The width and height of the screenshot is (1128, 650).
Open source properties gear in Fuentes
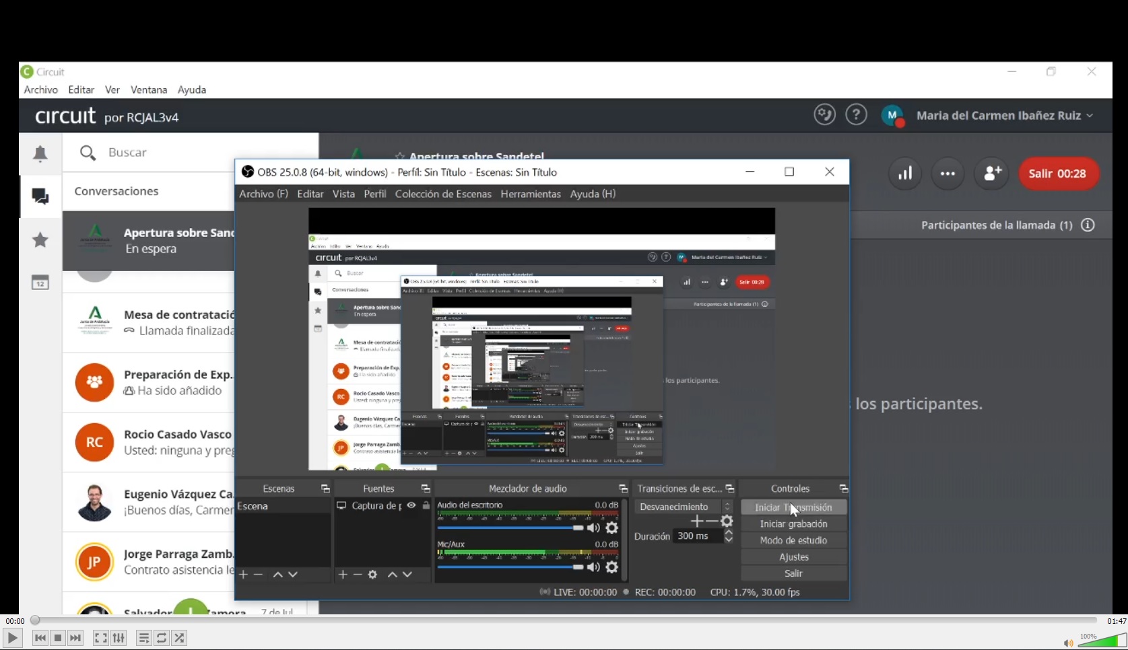click(372, 575)
